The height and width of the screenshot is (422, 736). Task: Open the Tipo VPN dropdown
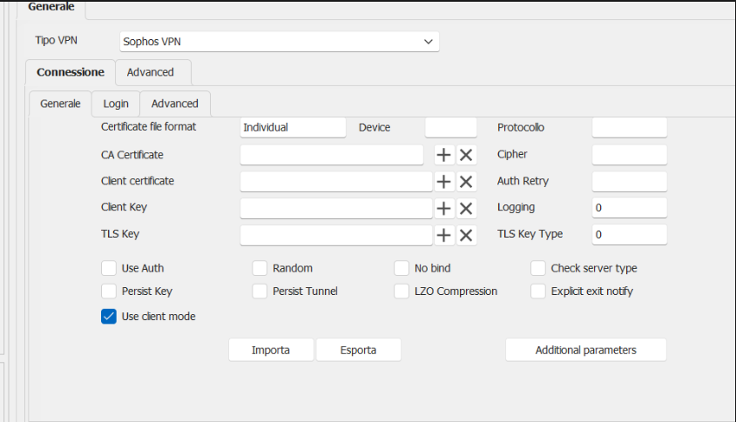click(279, 41)
